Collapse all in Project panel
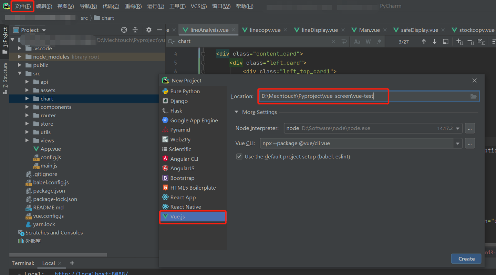496x275 pixels. click(x=135, y=30)
